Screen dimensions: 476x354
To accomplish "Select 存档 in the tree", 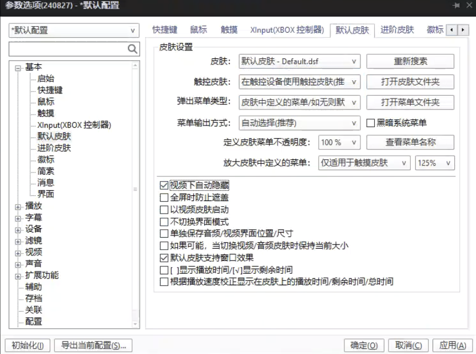I will coord(33,298).
